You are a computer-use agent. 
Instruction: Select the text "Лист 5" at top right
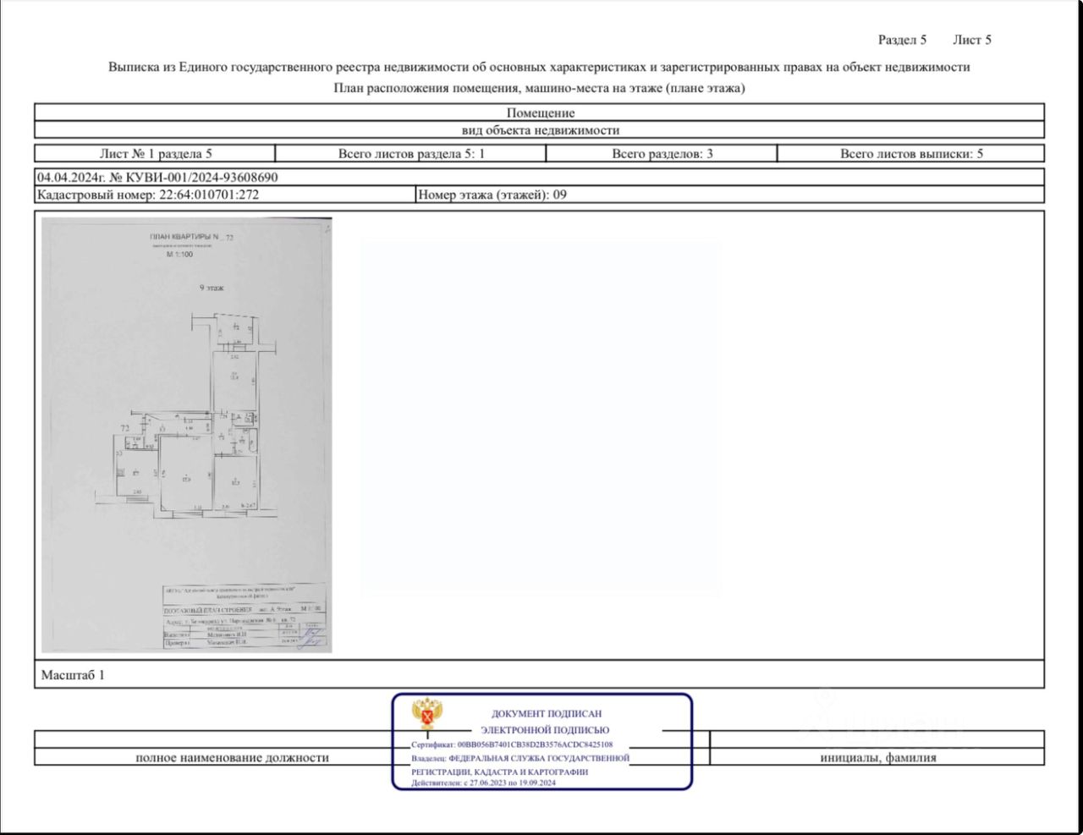(x=972, y=40)
